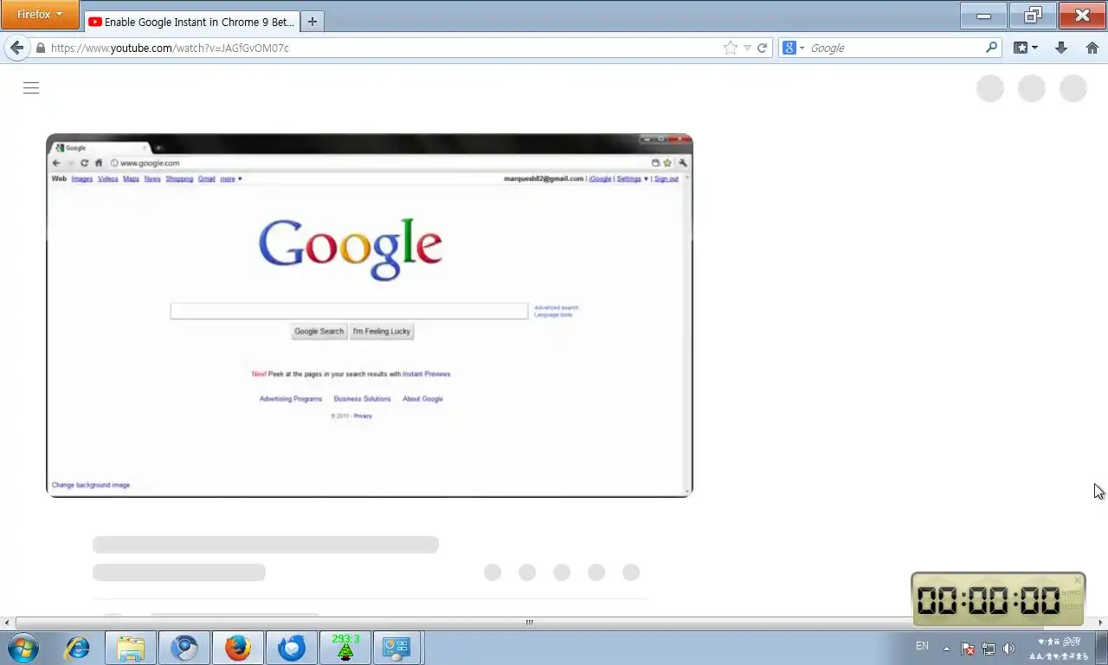Close the 00:00:00 timer widget
This screenshot has height=665, width=1108.
point(1078,580)
